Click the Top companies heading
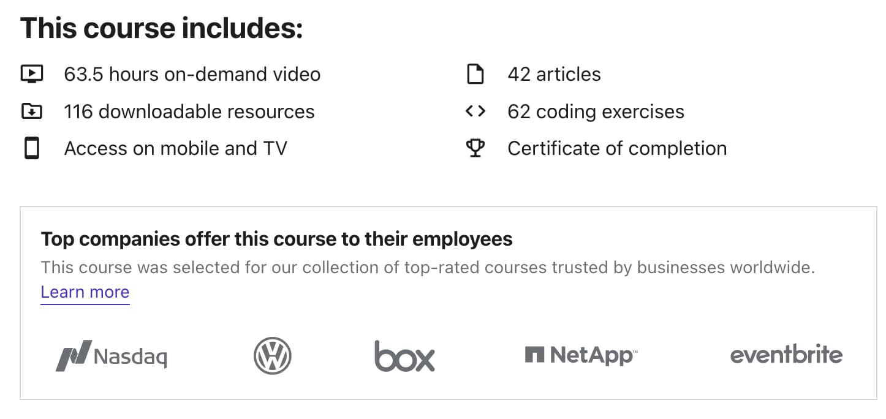Screen dimensions: 886x419 (276, 239)
